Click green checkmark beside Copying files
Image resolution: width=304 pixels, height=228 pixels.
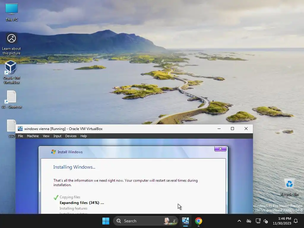pyautogui.click(x=56, y=197)
